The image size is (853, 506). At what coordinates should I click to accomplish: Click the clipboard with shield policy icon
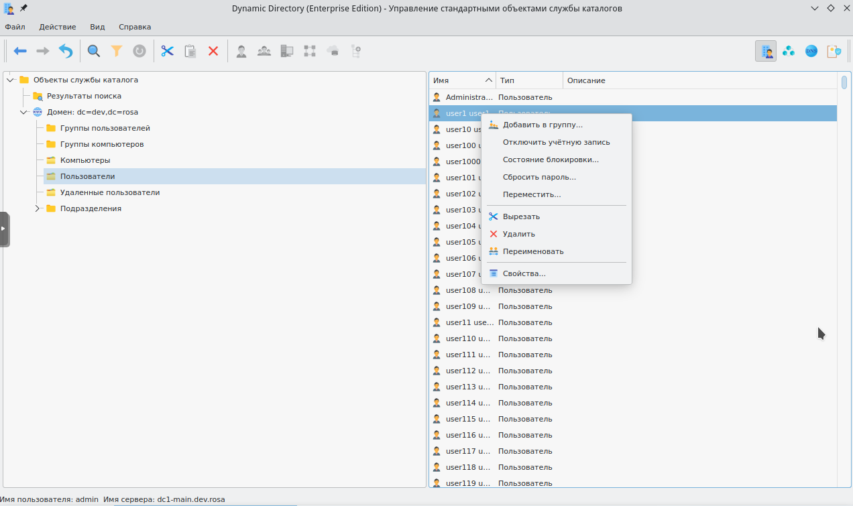(834, 51)
